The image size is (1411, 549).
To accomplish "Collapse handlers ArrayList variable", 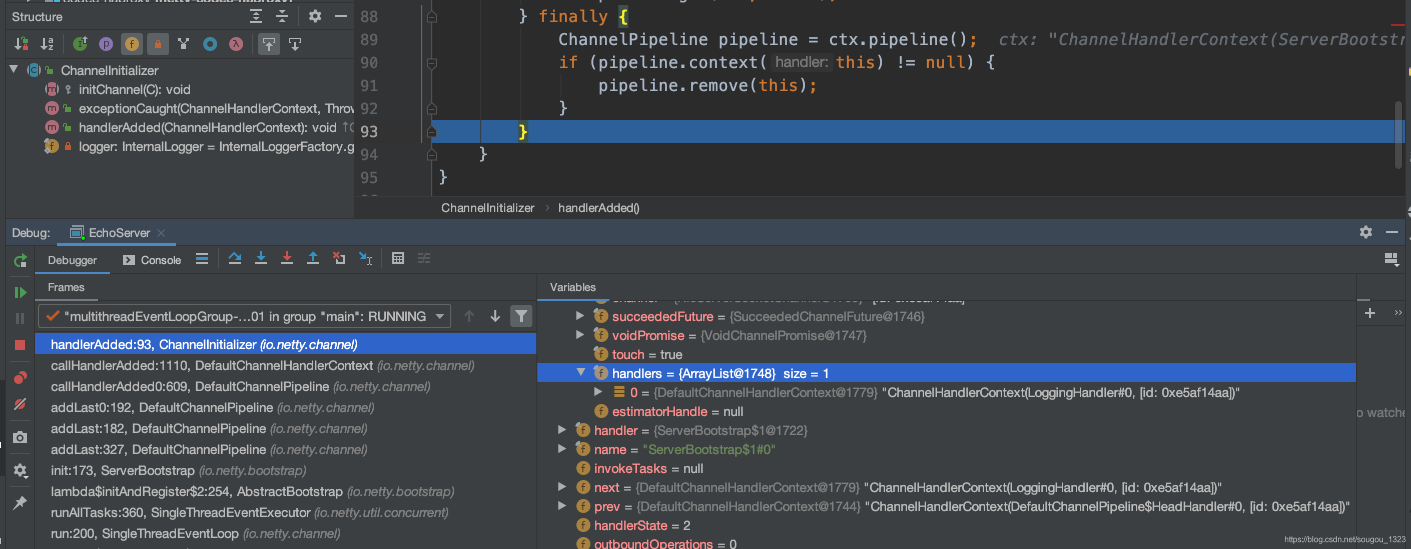I will (580, 373).
